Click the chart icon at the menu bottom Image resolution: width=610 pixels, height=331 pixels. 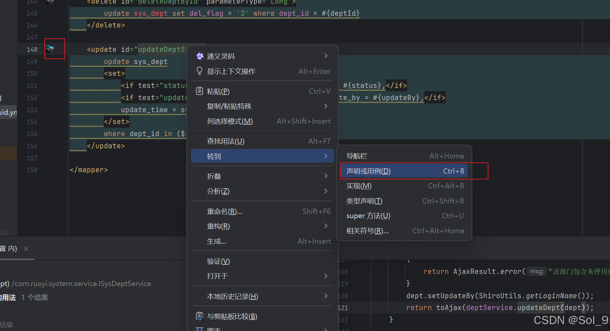(199, 329)
